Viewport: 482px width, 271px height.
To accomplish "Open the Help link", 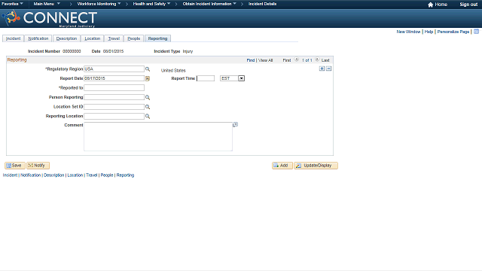I will pos(429,32).
